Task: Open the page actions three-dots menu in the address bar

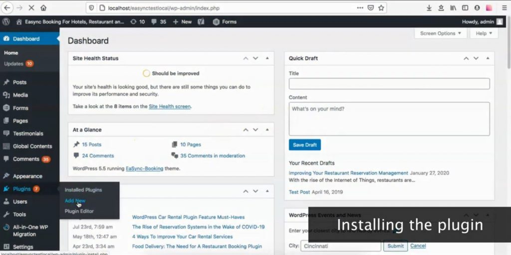Action: click(360, 8)
